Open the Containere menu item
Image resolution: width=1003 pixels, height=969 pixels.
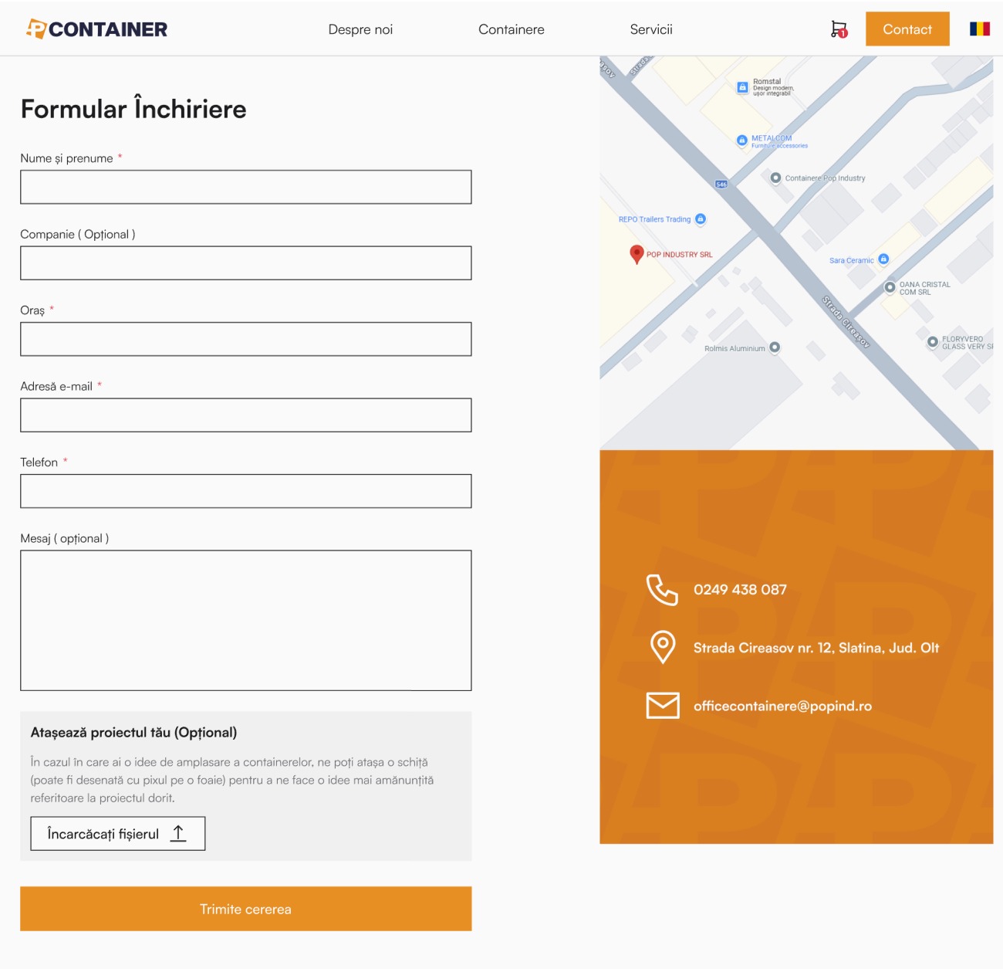click(x=511, y=29)
